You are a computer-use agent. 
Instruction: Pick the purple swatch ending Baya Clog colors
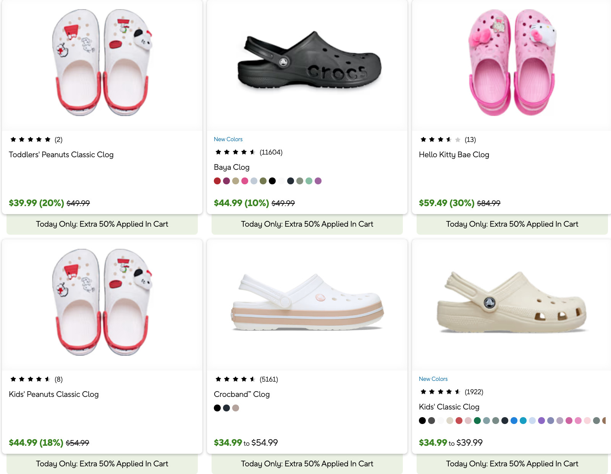(318, 181)
